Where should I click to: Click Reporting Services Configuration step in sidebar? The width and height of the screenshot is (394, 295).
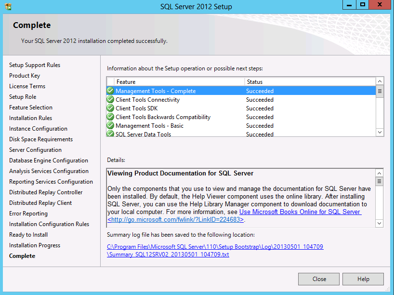tap(51, 182)
